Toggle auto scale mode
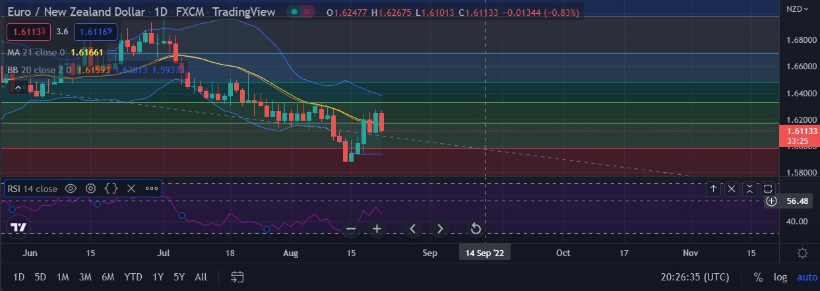820x291 pixels. click(x=806, y=277)
